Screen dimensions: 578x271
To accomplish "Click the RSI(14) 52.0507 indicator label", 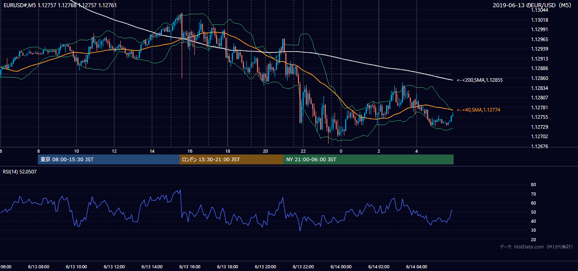I will pos(20,172).
